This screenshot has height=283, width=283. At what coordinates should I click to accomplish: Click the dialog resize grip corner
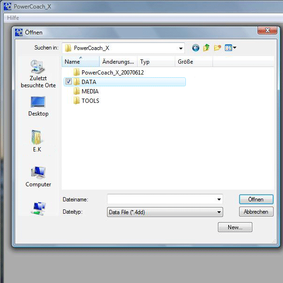click(274, 241)
